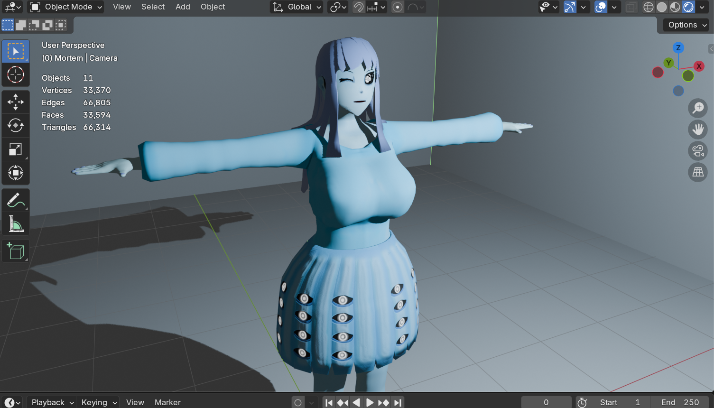
Task: Jump to previous keyframe
Action: (343, 402)
